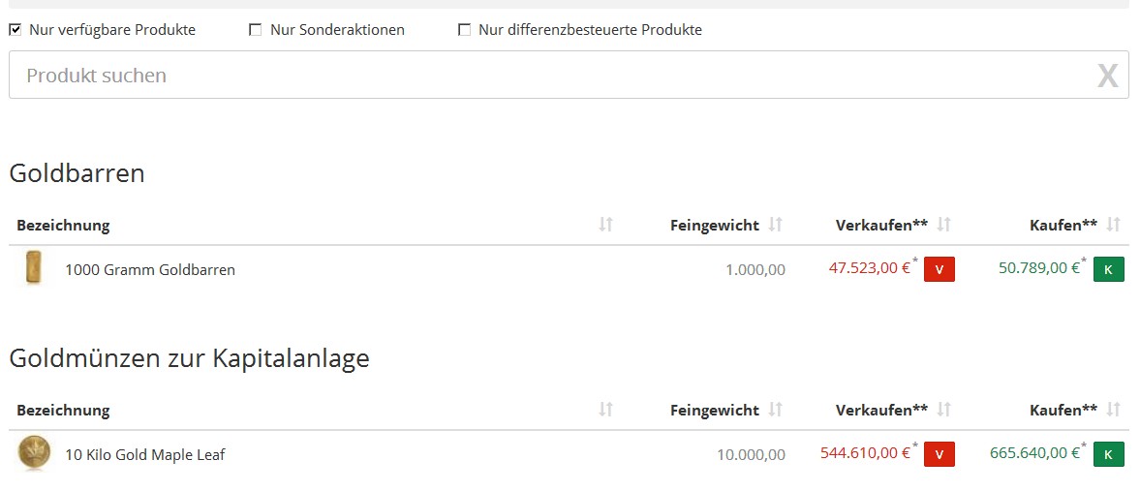Image resolution: width=1140 pixels, height=491 pixels.
Task: Enable Nur Sonderaktionen checkbox
Action: point(256,30)
